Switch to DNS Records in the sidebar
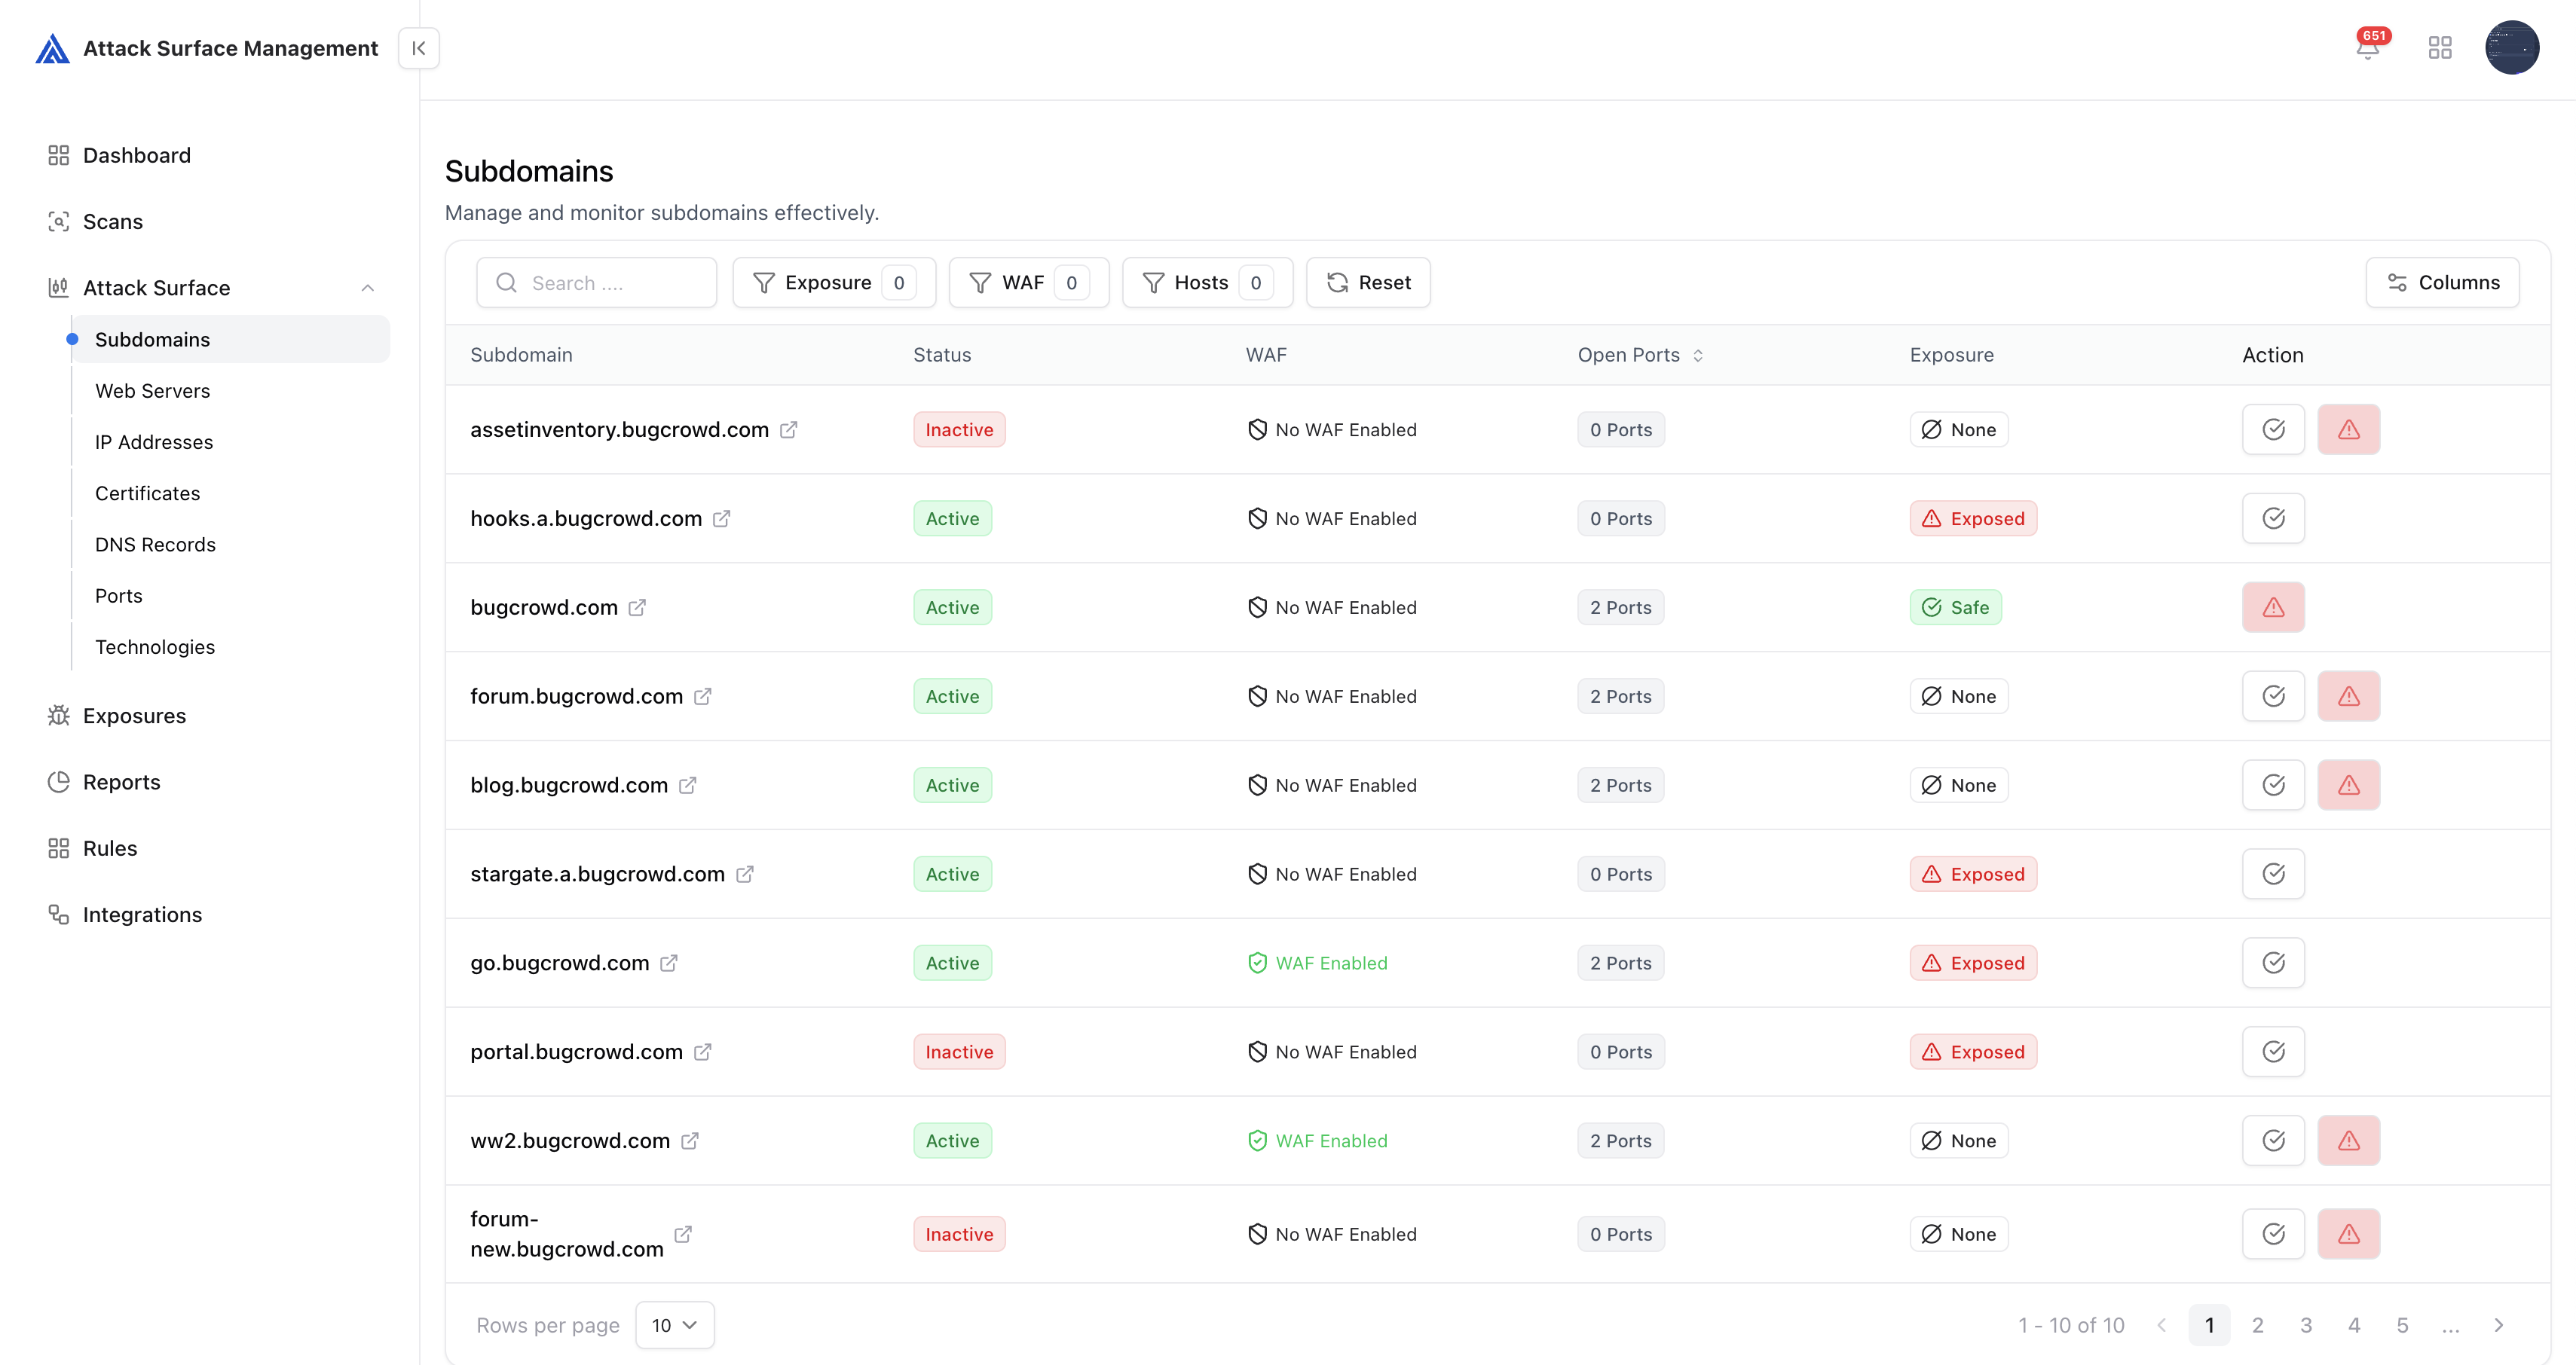2576x1365 pixels. [155, 544]
